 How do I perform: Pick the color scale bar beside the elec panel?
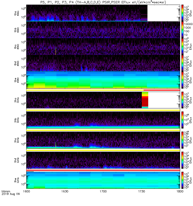point(182,80)
